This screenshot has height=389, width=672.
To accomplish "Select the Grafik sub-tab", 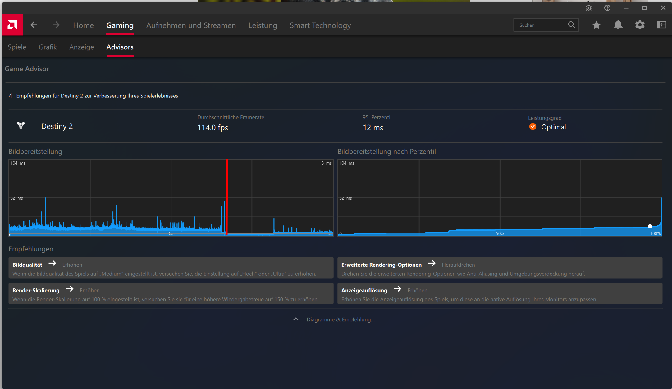I will click(48, 47).
